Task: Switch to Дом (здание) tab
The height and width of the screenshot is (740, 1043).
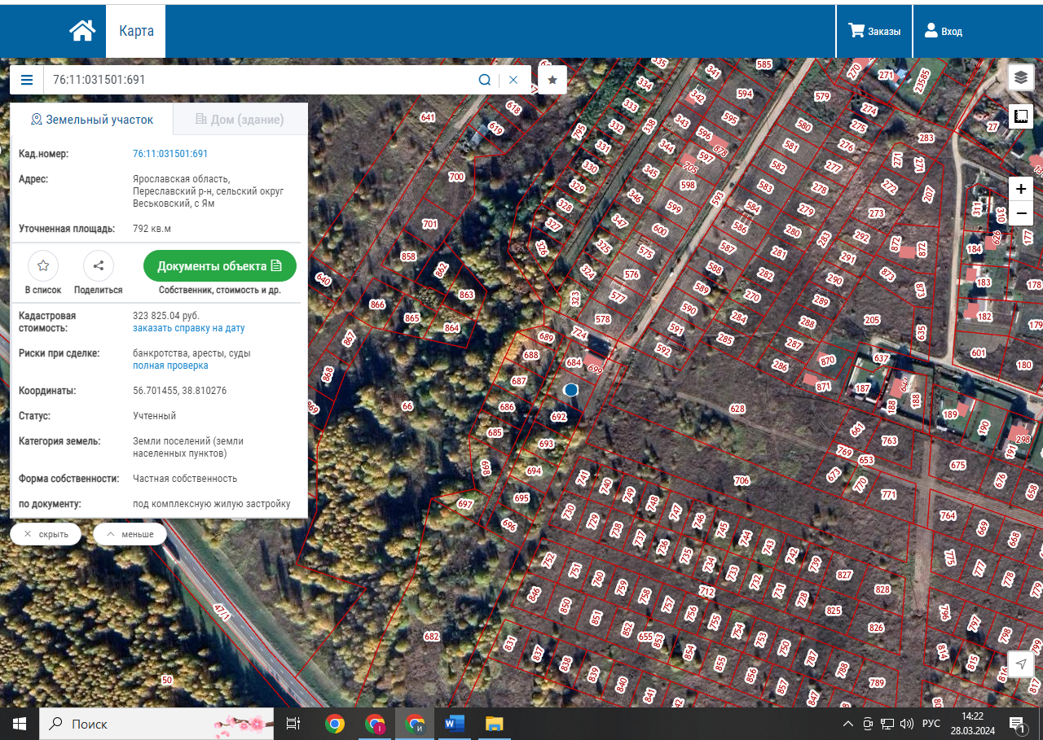Action: pyautogui.click(x=240, y=120)
